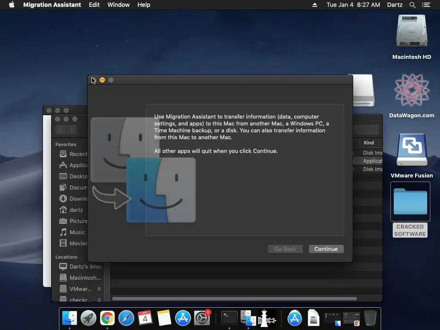Open Spotlight search magnifier

click(412, 5)
